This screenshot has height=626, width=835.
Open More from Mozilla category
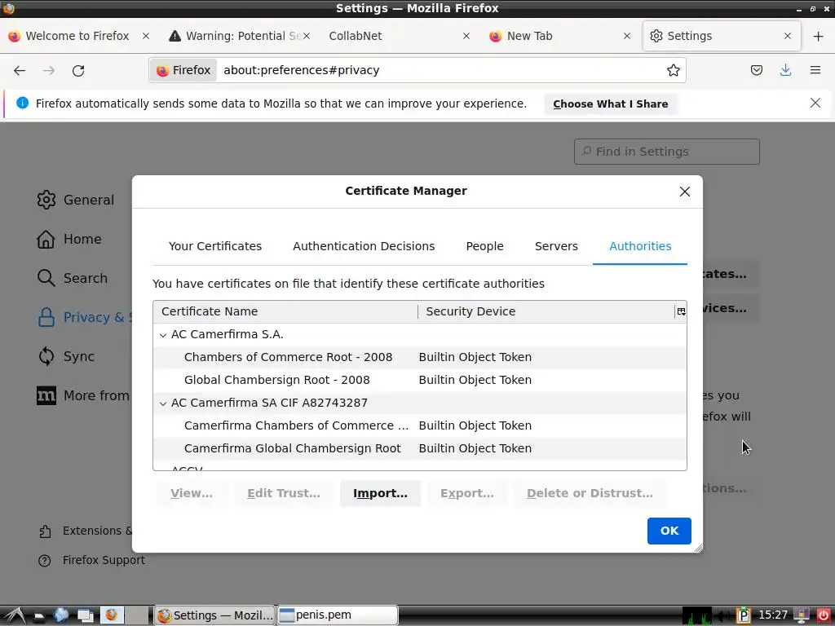click(x=84, y=395)
